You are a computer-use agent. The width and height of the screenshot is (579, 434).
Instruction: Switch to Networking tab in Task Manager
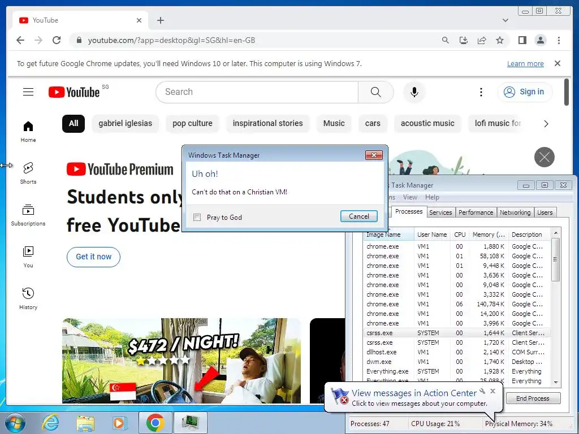(x=515, y=212)
